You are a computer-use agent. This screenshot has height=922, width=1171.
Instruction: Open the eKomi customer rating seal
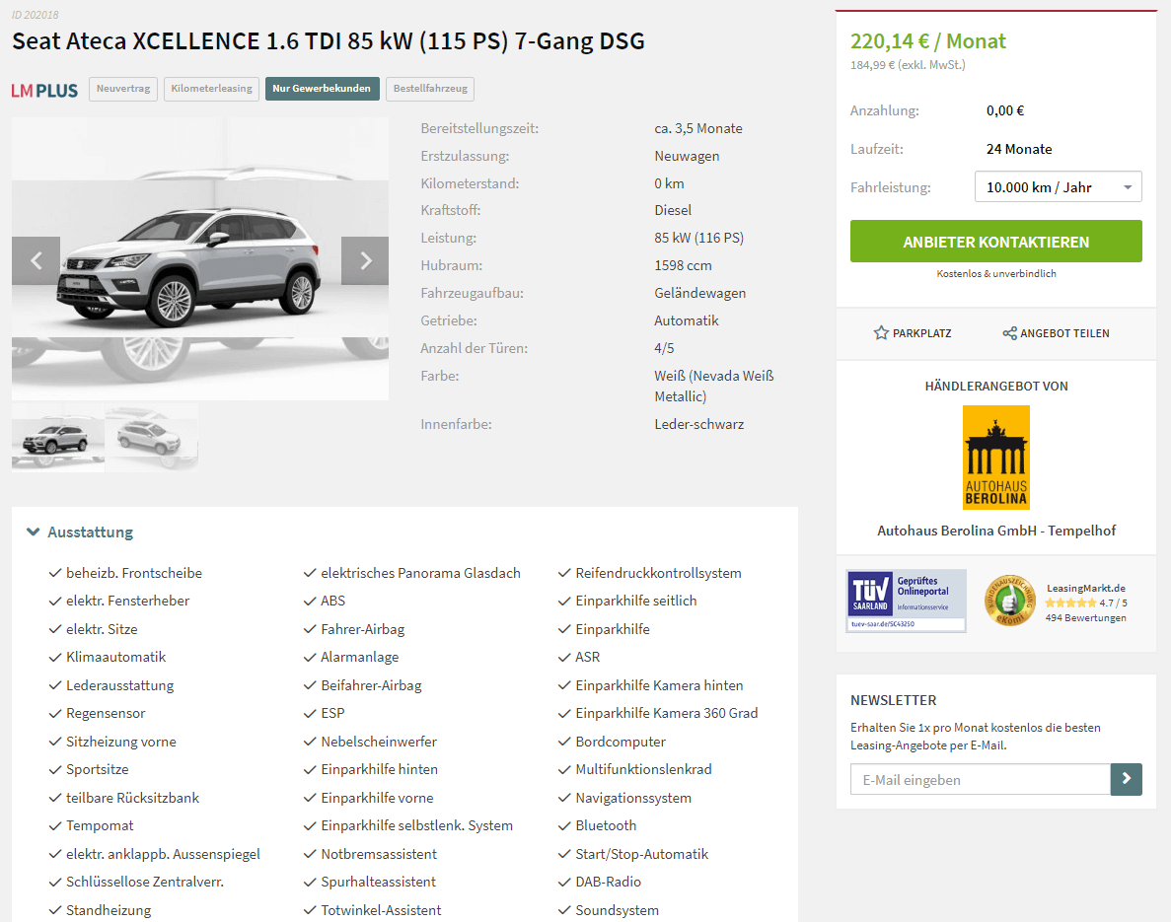click(x=1009, y=601)
